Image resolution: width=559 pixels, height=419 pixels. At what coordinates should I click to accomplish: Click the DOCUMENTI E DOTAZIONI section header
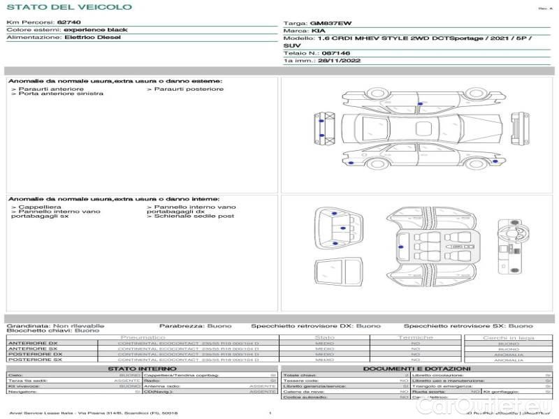tap(416, 369)
